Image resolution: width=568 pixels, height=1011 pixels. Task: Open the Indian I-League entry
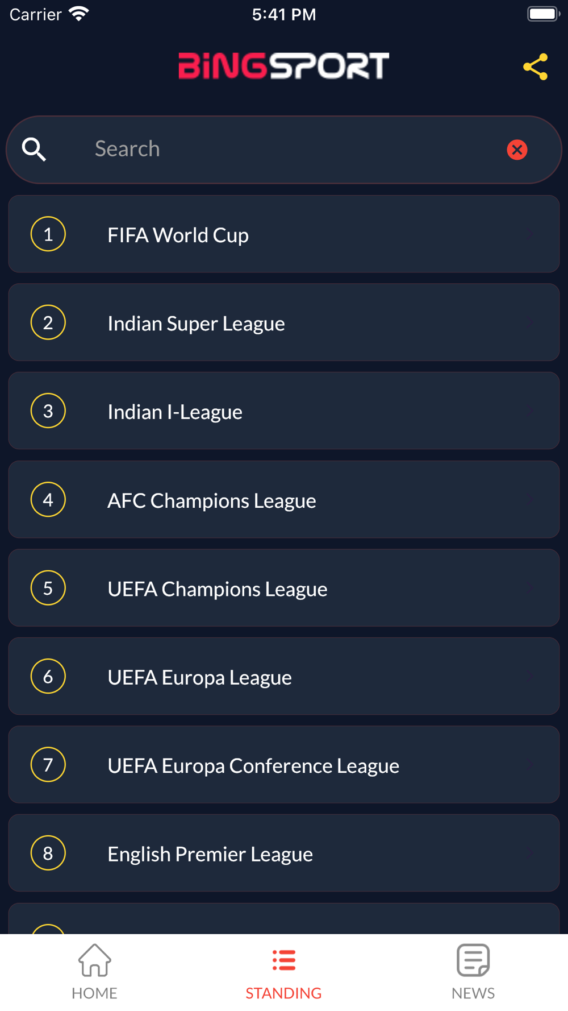[x=284, y=411]
